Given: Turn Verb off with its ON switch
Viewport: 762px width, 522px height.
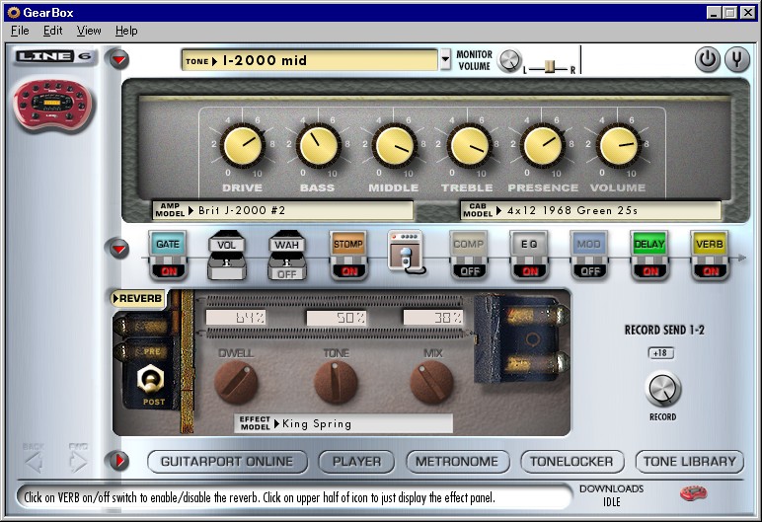Looking at the screenshot, I should click(x=711, y=271).
